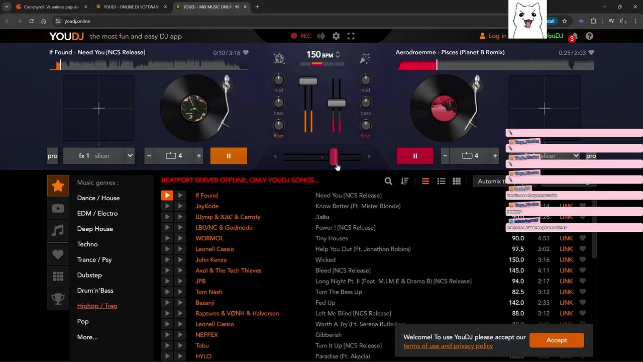This screenshot has width=643, height=362.
Task: Open the sort songs icon
Action: pos(405,182)
